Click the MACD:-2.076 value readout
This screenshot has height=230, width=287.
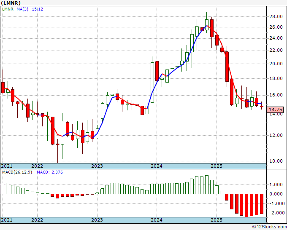[x=50, y=172]
